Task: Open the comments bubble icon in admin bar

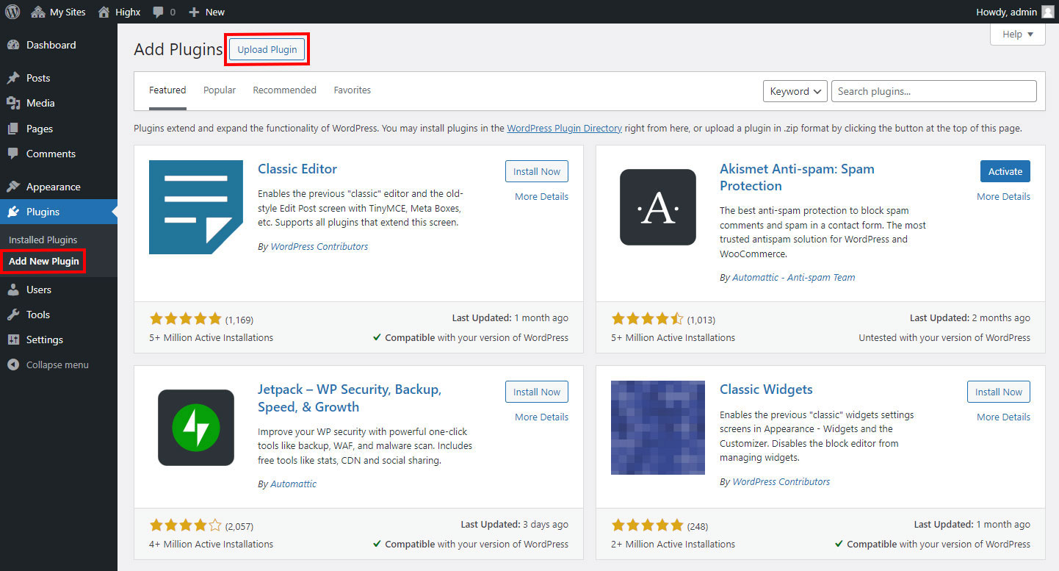Action: (159, 12)
